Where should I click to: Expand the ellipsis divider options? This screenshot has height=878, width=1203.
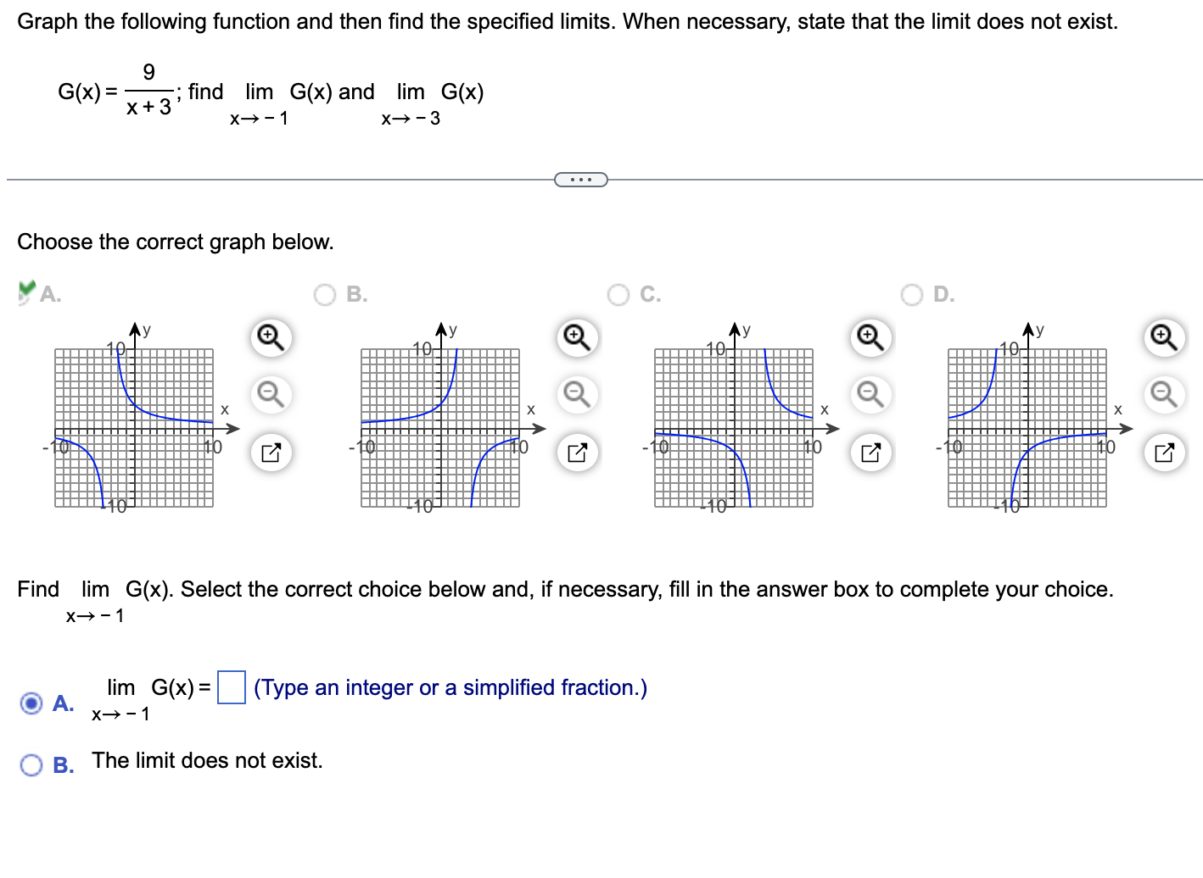click(x=582, y=178)
